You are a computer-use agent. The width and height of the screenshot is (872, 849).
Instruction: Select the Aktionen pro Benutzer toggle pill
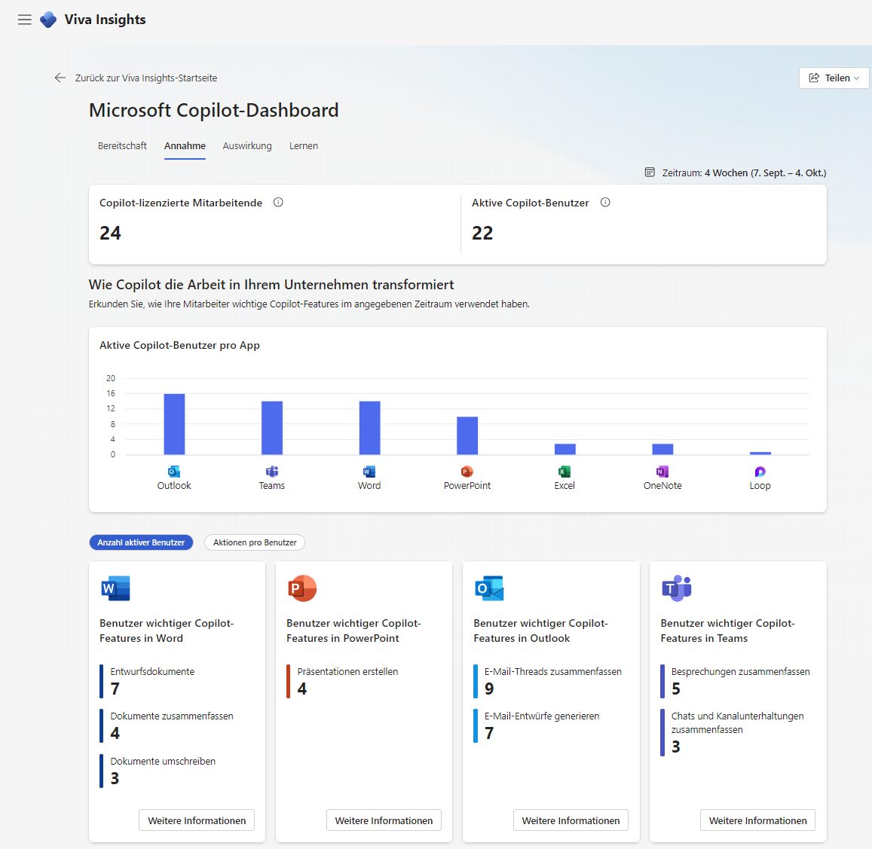255,542
